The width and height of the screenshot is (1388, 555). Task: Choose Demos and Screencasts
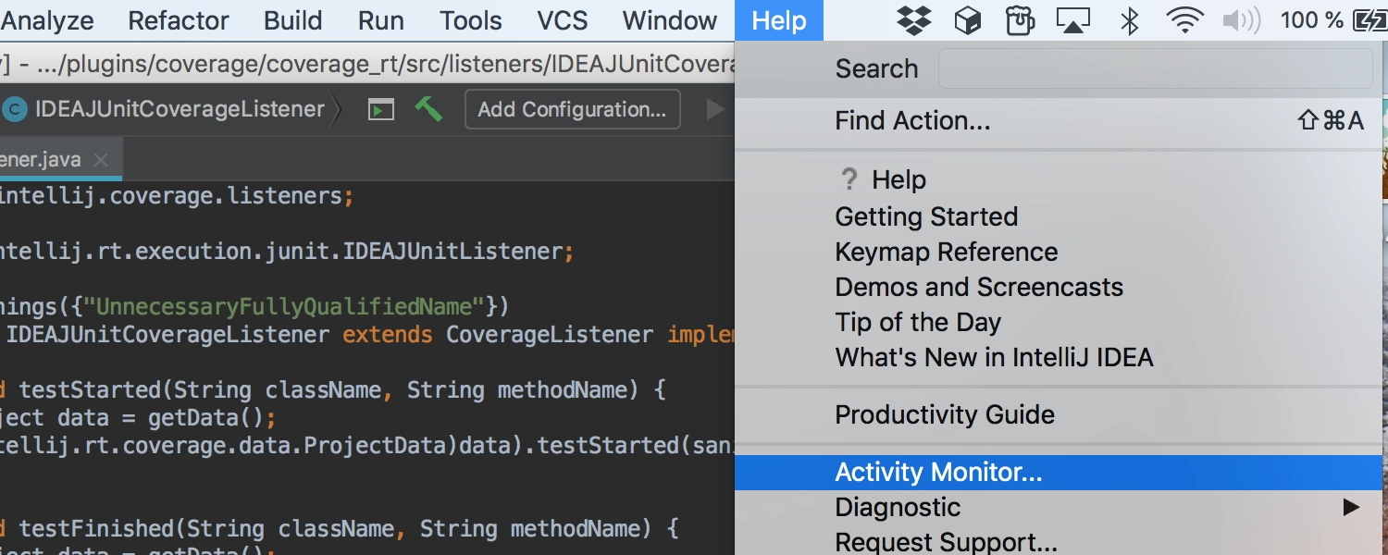pos(1059,287)
